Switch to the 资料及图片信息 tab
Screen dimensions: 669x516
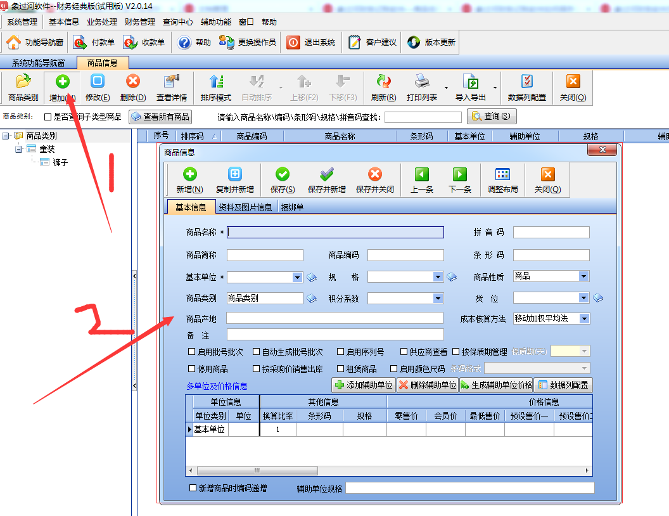point(245,207)
